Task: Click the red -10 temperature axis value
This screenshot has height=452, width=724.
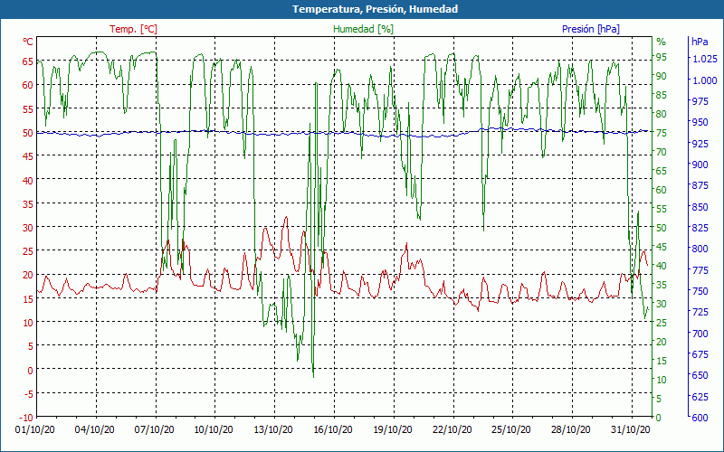Action: (28, 418)
